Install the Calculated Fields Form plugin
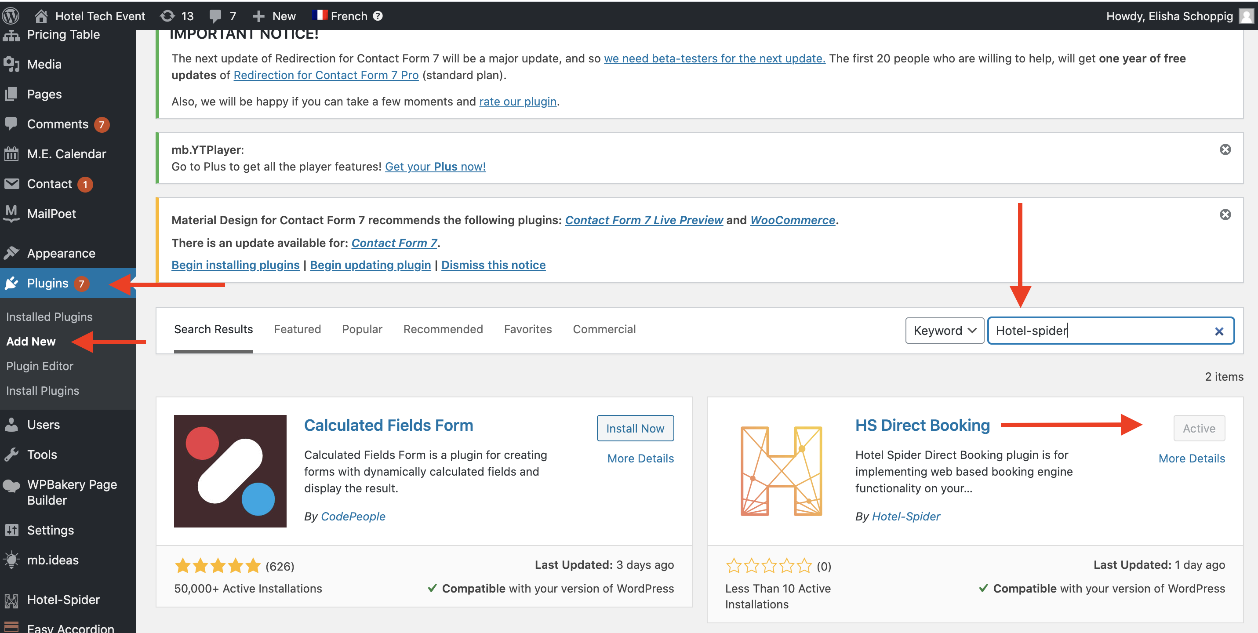1258x633 pixels. coord(634,428)
